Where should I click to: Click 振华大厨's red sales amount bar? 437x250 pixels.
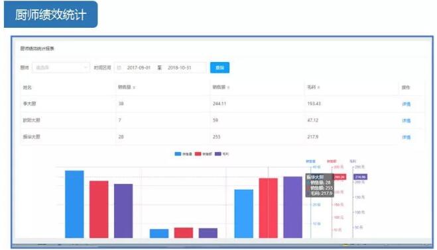tap(268, 208)
